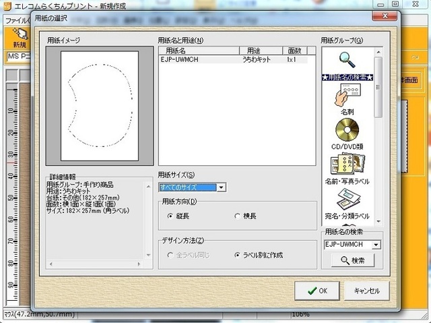
Task: Click the 106% zoom status entry
Action: pos(301,314)
